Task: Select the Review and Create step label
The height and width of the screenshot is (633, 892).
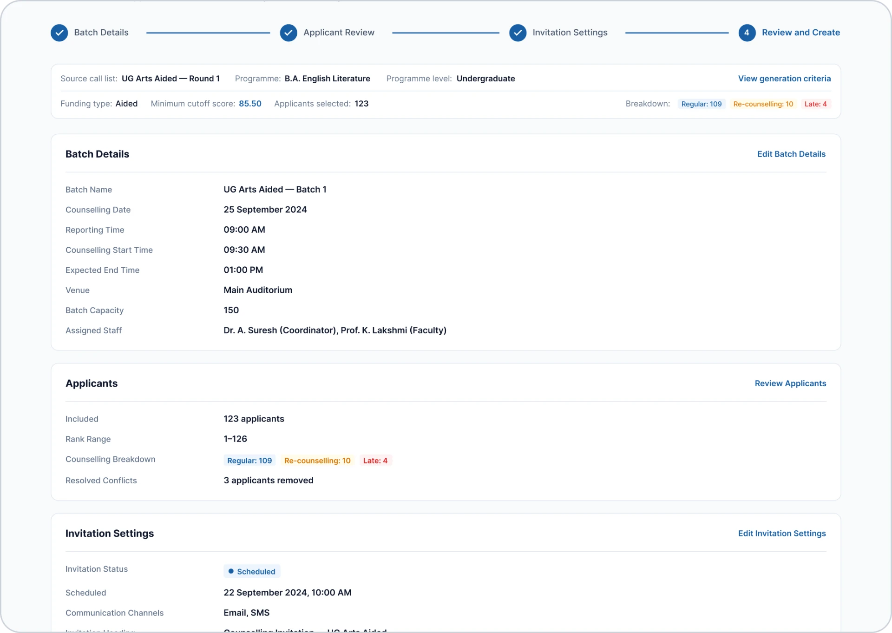Action: [801, 33]
